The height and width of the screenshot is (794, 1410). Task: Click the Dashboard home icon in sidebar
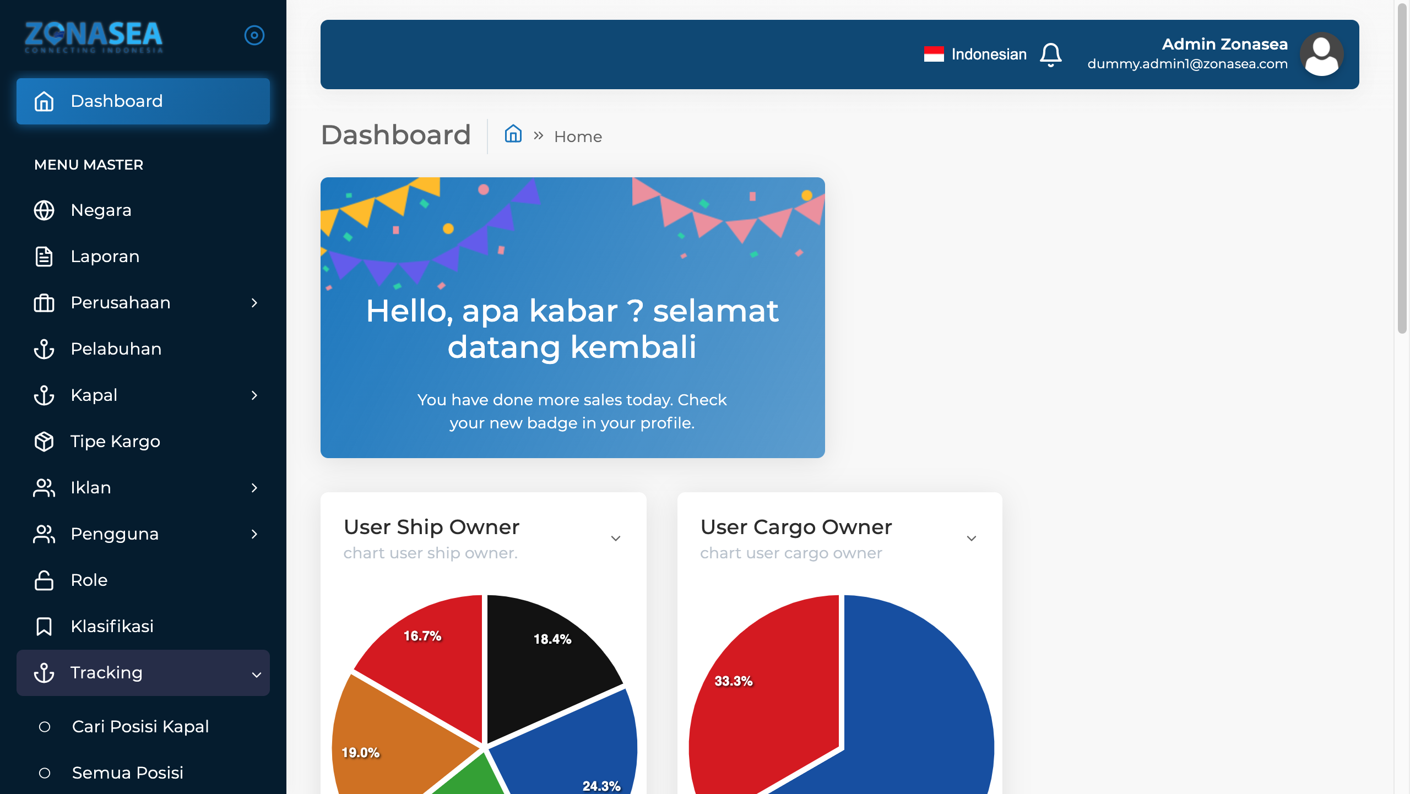click(44, 101)
